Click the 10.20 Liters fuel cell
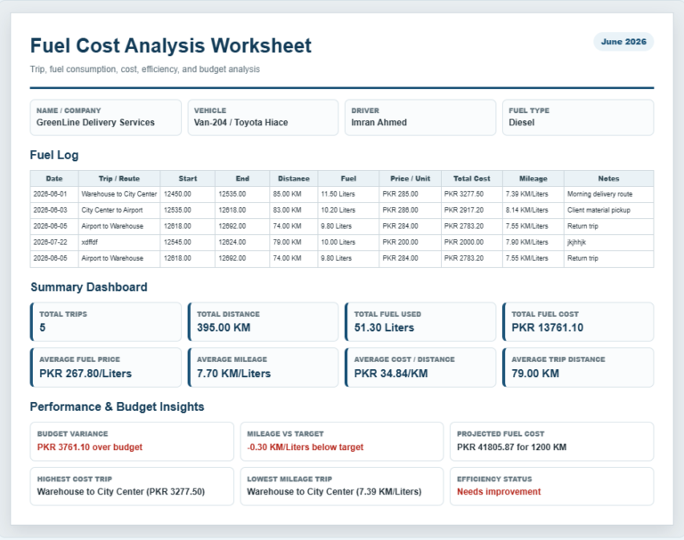This screenshot has height=540, width=684. click(x=348, y=211)
